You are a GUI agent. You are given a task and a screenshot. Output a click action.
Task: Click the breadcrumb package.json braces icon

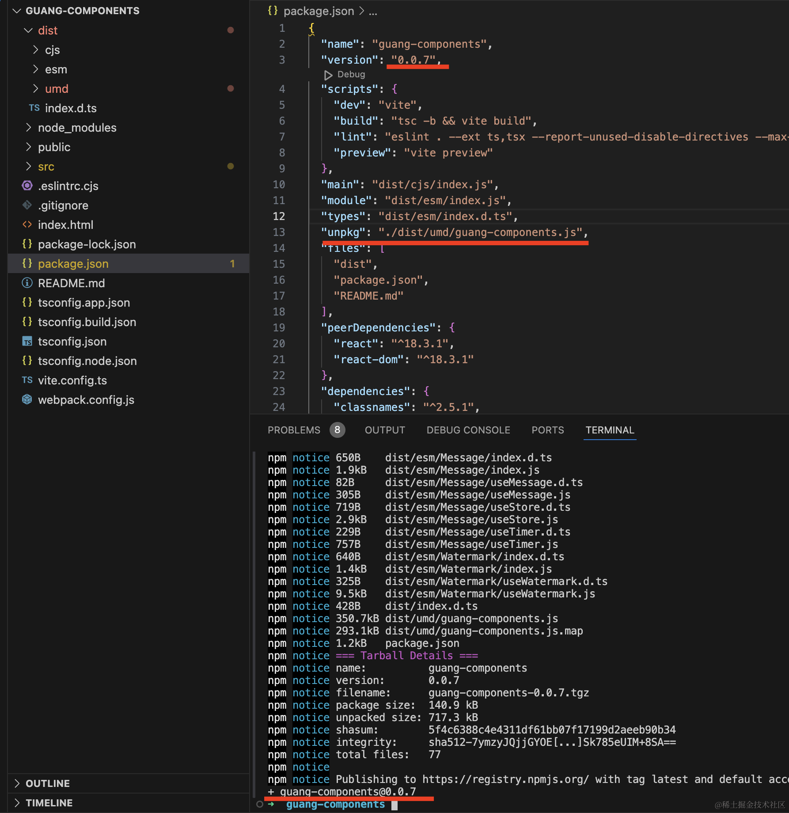(273, 11)
